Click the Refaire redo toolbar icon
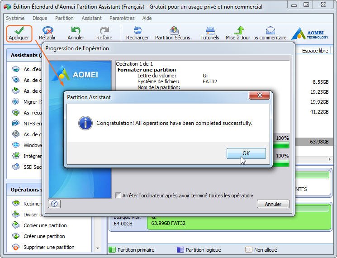The height and width of the screenshot is (258, 337). [x=104, y=30]
